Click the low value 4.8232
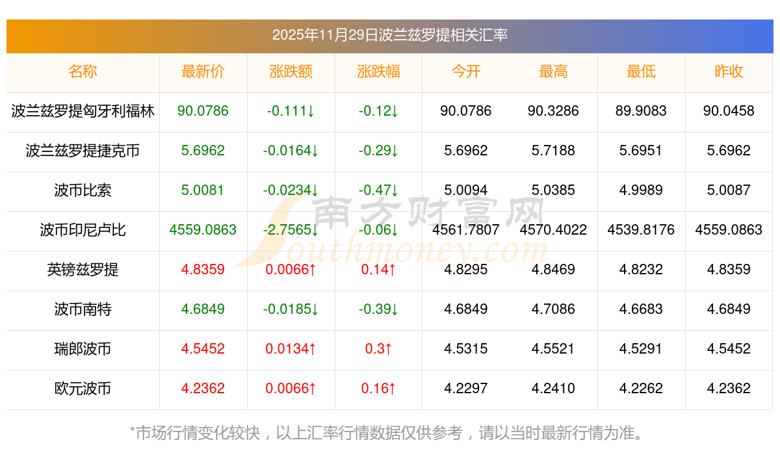The image size is (780, 453). pyautogui.click(x=641, y=270)
